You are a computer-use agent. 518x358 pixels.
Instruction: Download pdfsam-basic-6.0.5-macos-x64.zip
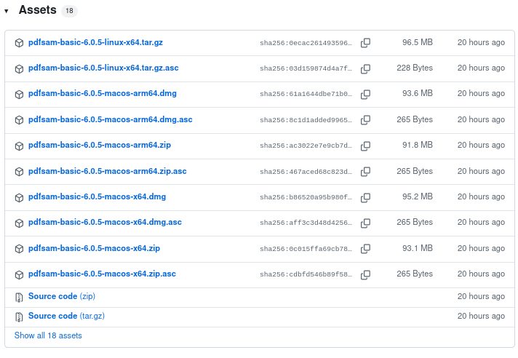[94, 248]
